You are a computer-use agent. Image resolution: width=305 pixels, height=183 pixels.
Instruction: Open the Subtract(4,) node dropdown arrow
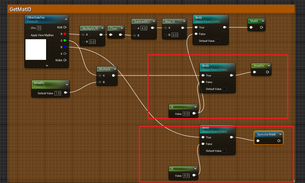[x=154, y=21]
